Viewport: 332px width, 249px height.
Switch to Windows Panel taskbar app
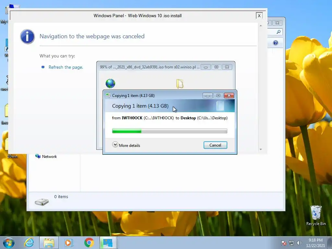click(x=108, y=243)
